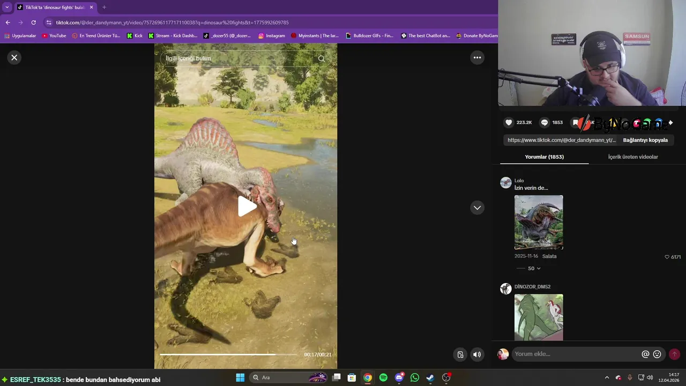
Task: Open Lolo's profile avatar
Action: [506, 183]
